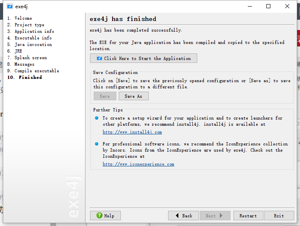This screenshot has height=226, width=300.
Task: Minimize the exe4j window
Action: point(250,6)
